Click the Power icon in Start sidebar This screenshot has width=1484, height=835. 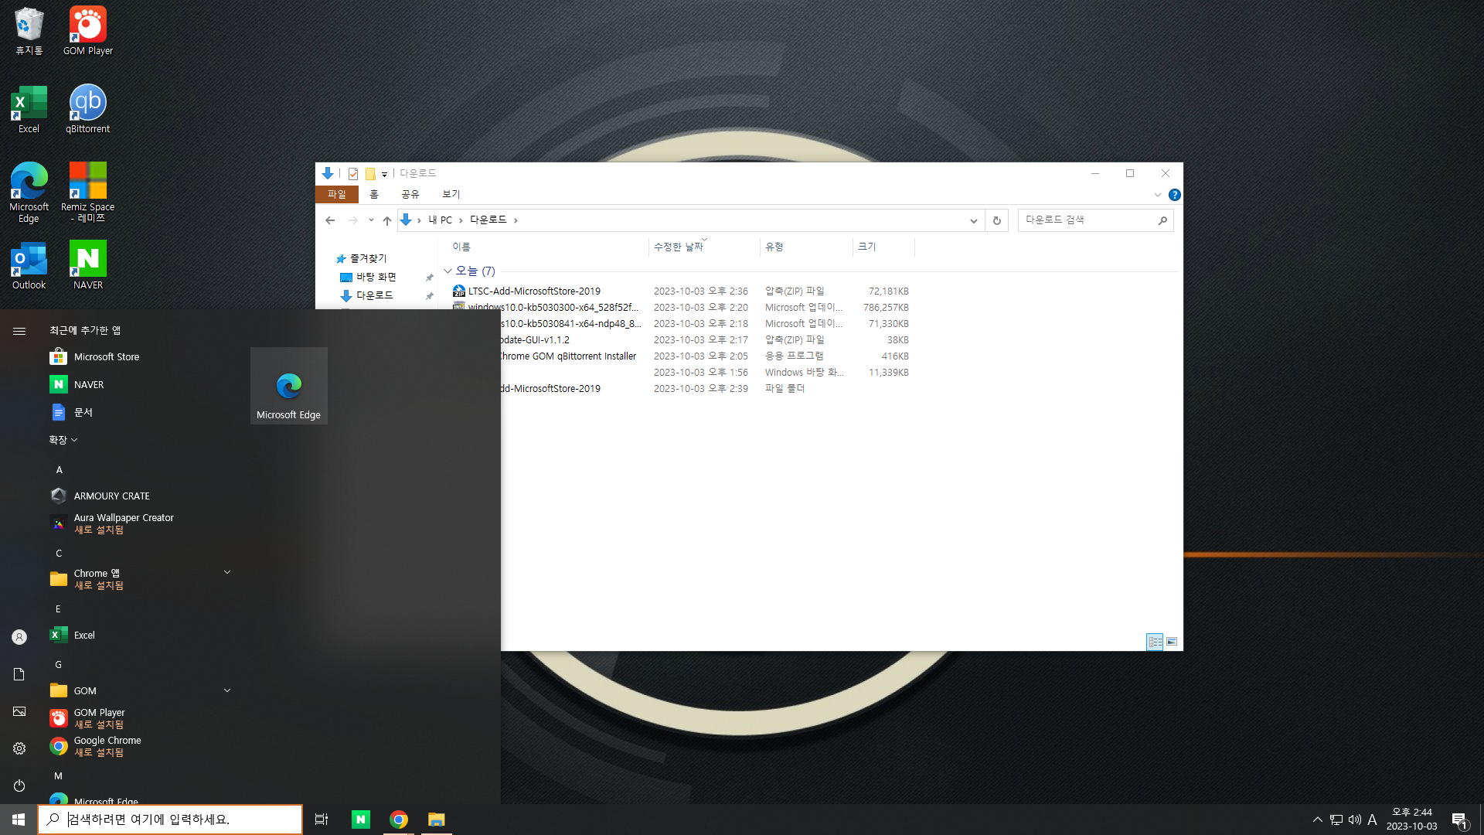click(x=19, y=786)
